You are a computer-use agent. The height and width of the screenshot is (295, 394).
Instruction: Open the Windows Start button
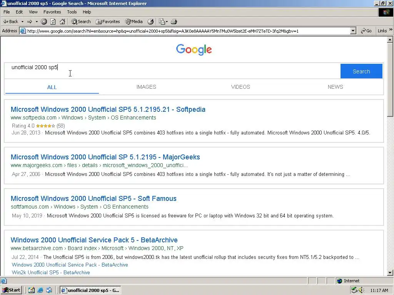(x=11, y=290)
